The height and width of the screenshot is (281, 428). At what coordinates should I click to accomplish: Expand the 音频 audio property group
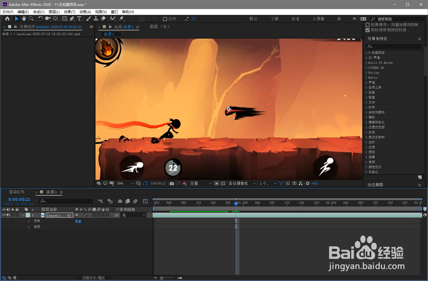click(x=29, y=227)
